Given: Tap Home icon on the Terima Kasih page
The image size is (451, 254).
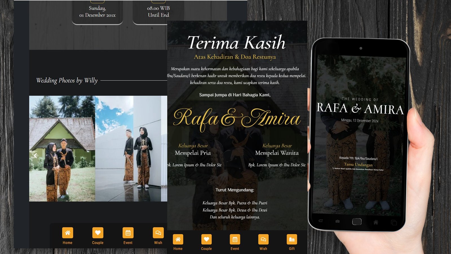Looking at the screenshot, I should coord(178,240).
